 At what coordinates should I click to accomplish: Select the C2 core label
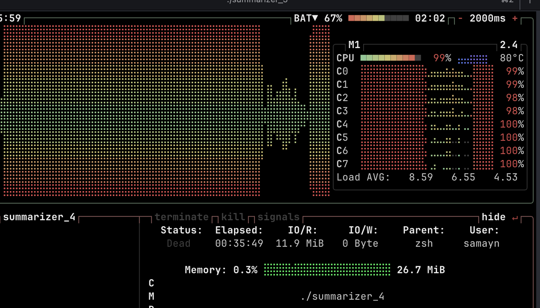point(342,98)
